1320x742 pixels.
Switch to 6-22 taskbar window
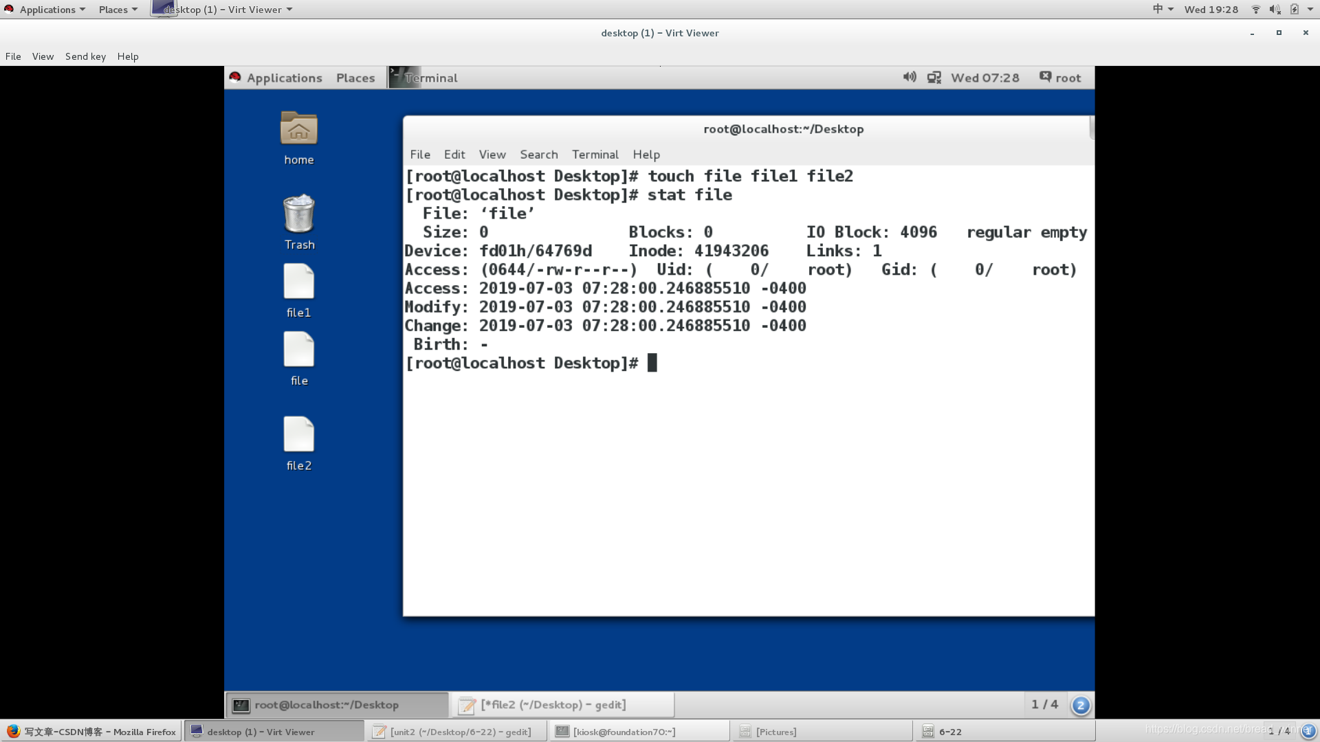(x=1005, y=732)
